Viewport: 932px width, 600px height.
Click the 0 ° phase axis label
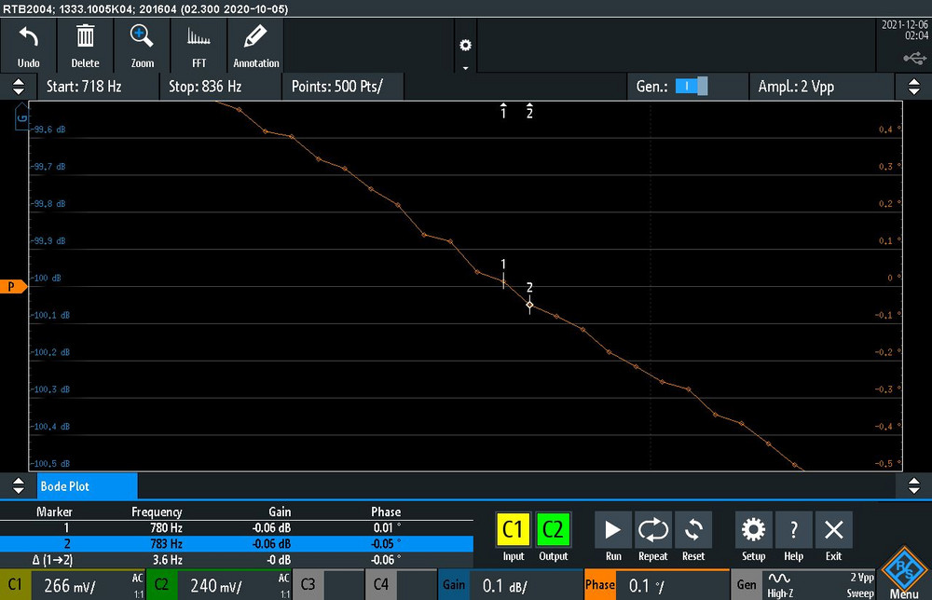(894, 278)
